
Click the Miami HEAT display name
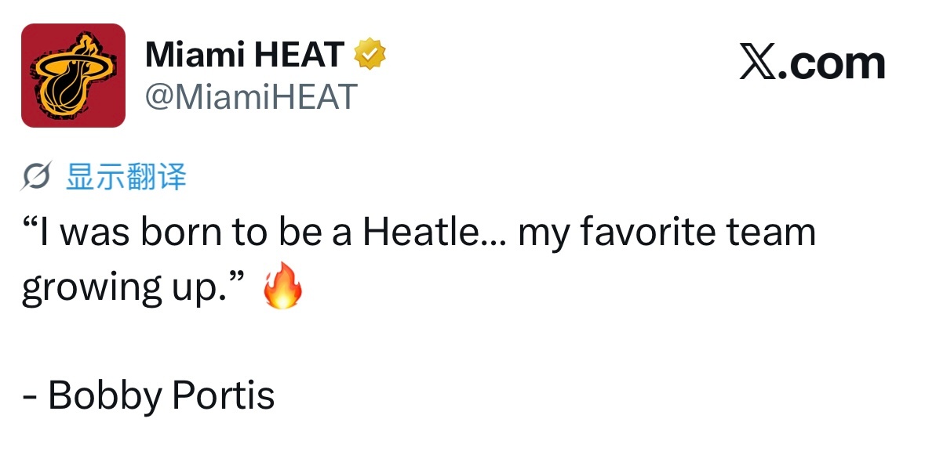click(245, 54)
